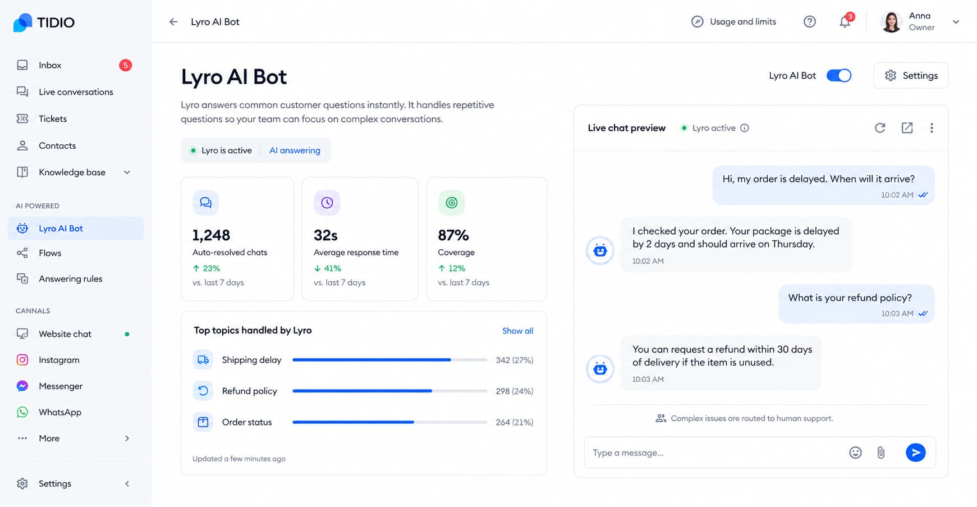
Task: Click the Coverage target icon
Action: coord(451,203)
